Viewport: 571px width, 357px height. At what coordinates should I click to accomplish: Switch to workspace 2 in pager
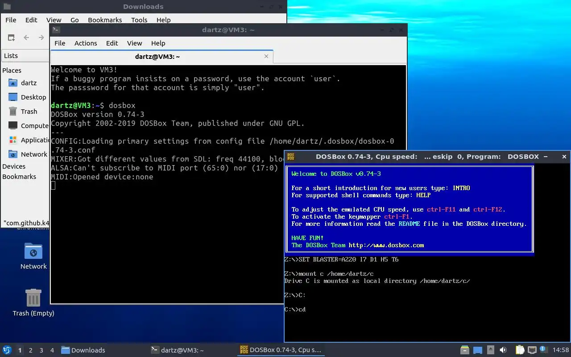click(x=30, y=350)
